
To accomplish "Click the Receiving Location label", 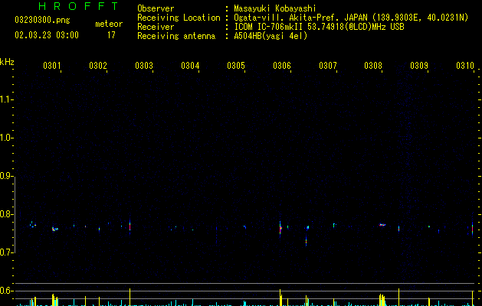I will click(179, 18).
